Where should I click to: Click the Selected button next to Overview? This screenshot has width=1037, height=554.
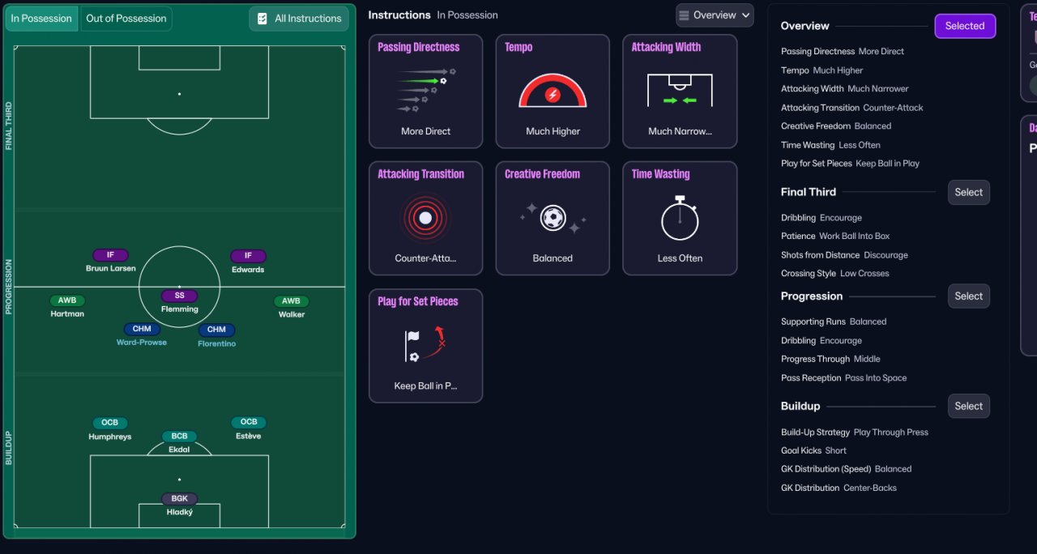pyautogui.click(x=965, y=26)
